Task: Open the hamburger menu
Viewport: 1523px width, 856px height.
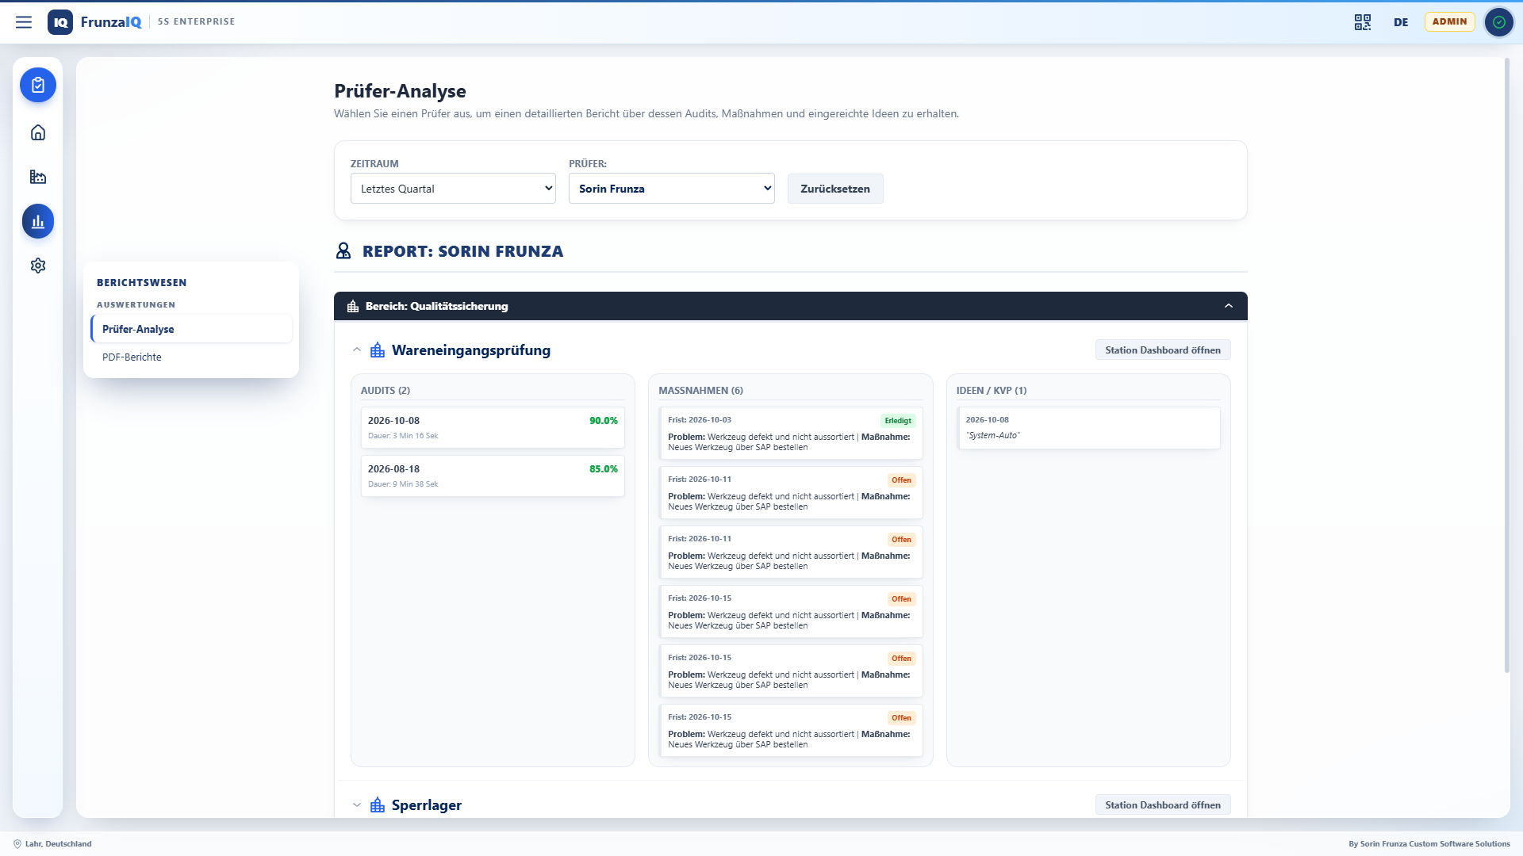Action: click(x=24, y=22)
